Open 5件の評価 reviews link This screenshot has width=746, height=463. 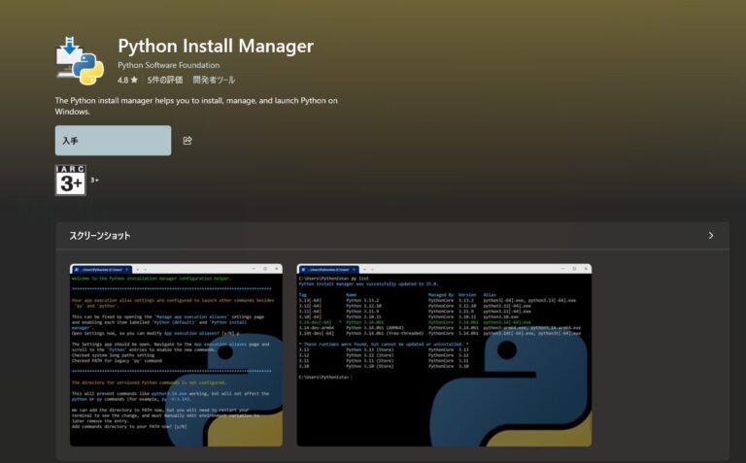[164, 80]
